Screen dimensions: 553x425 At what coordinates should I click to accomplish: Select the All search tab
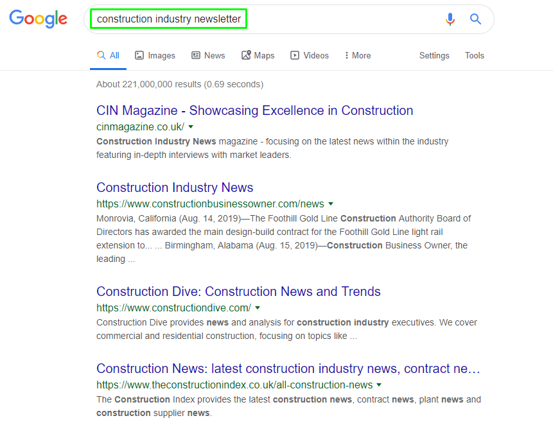[x=108, y=56]
